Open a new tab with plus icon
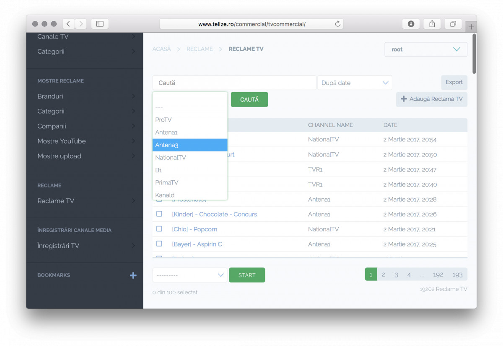 (471, 27)
